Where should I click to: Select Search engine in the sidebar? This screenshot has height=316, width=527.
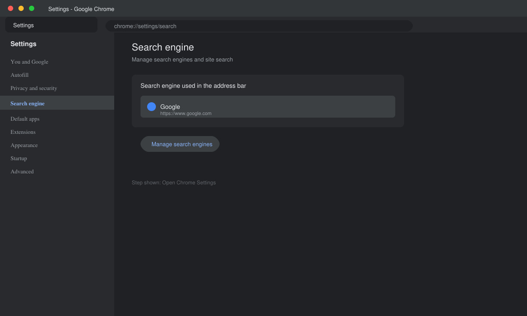[x=57, y=103]
